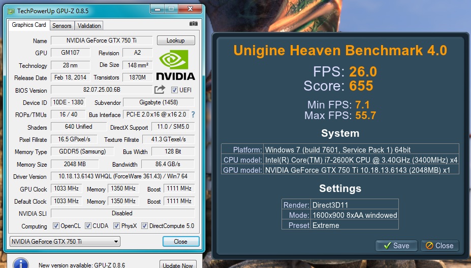
Task: Click the Update Now button
Action: pos(178,265)
